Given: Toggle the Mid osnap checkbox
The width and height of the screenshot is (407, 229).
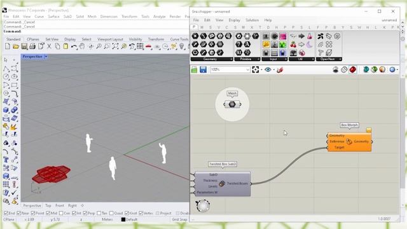Looking at the screenshot, I should click(48, 213).
